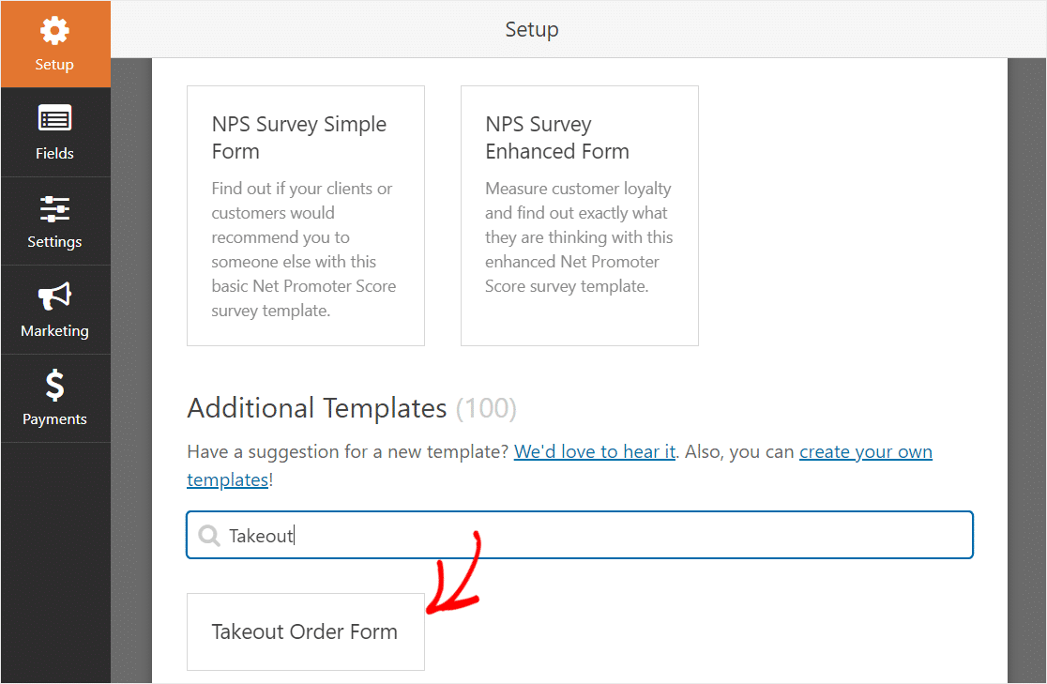Open the Fields panel icon
Image resolution: width=1047 pixels, height=684 pixels.
pyautogui.click(x=54, y=119)
